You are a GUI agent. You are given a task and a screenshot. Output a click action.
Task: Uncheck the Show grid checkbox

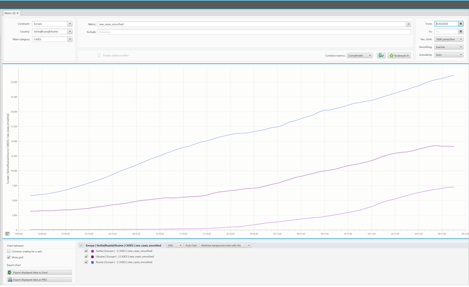coord(9,257)
